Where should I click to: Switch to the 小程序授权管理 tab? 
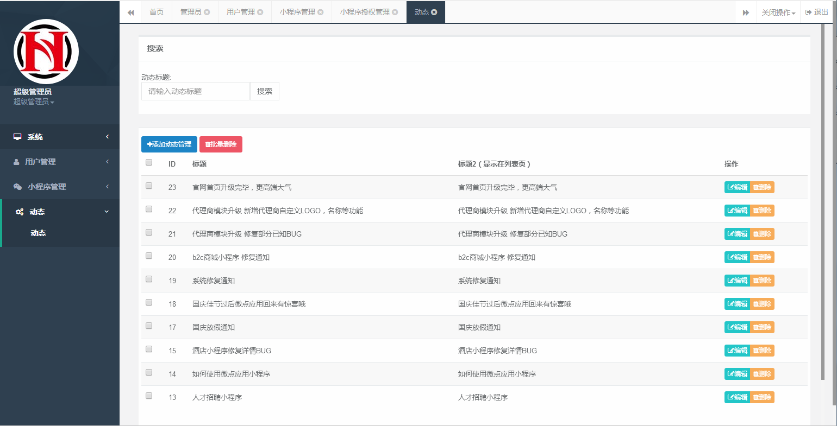365,11
